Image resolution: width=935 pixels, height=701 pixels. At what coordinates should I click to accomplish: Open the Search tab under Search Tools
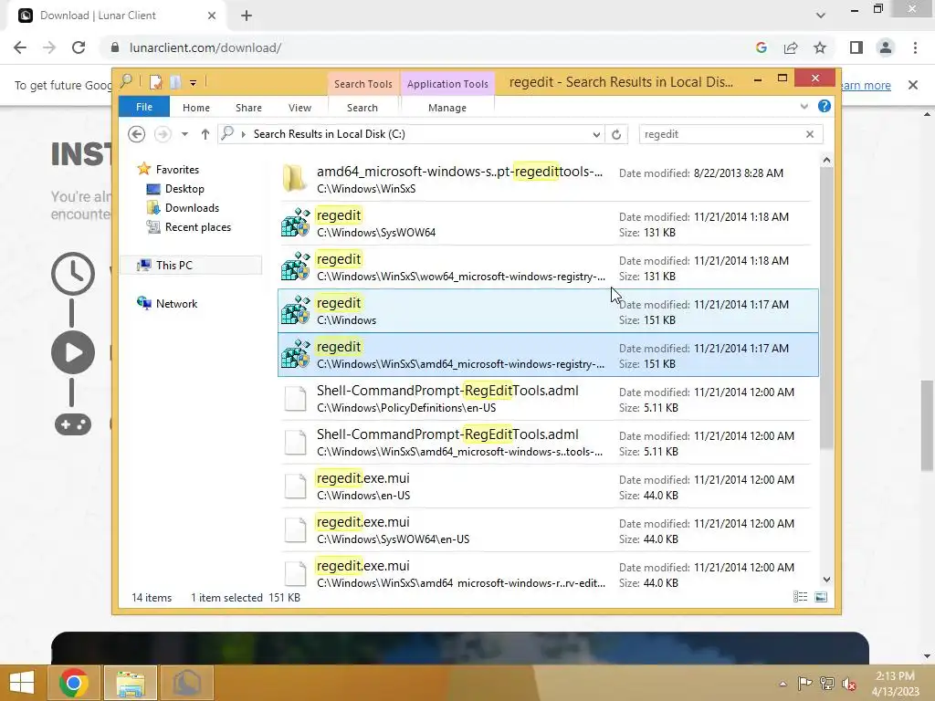pos(362,108)
